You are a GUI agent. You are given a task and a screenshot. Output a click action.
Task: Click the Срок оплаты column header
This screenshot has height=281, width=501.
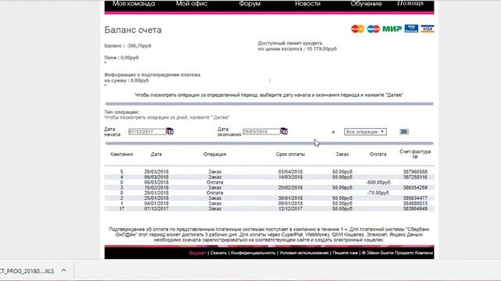click(290, 155)
